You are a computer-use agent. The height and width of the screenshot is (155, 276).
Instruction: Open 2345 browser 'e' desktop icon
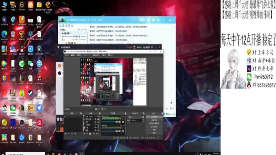pos(39,65)
